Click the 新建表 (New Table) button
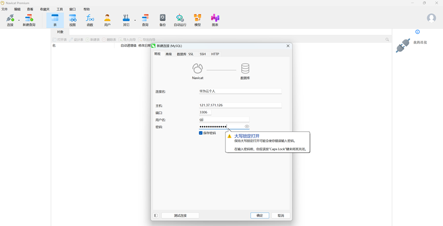Screen dimensions: 443x226 pyautogui.click(x=92, y=40)
